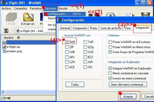Image resolution: width=154 pixels, height=102 pixels.
Task: Open the Comandos menu
Action: coord(20,8)
